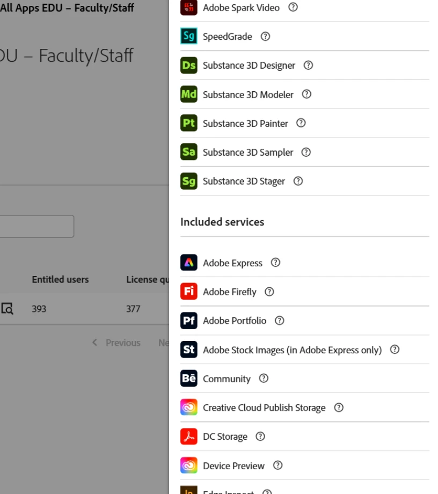Select the Substance 3D Designer label
438x494 pixels.
coord(249,65)
